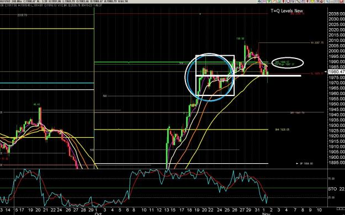Click date label 31 on time axis
The height and width of the screenshot is (215, 345).
pyautogui.click(x=257, y=210)
